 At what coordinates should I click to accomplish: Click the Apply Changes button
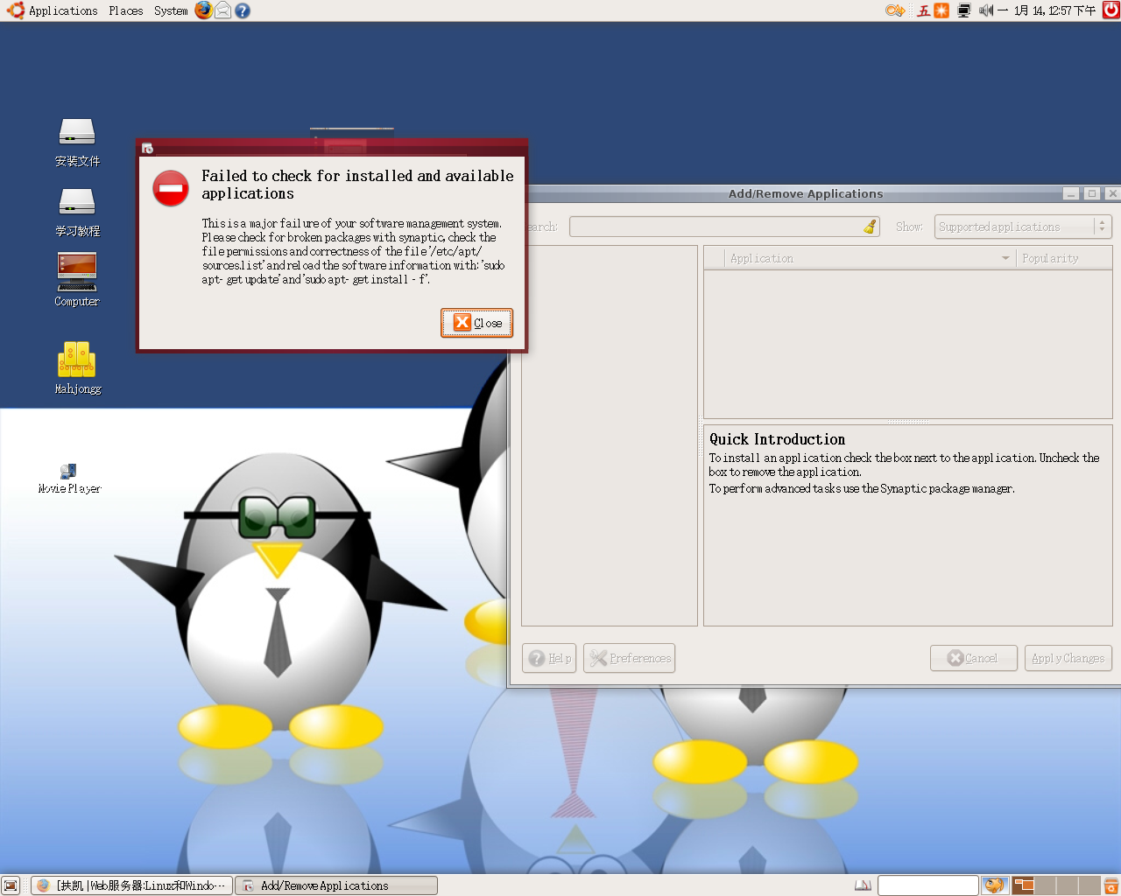point(1068,658)
